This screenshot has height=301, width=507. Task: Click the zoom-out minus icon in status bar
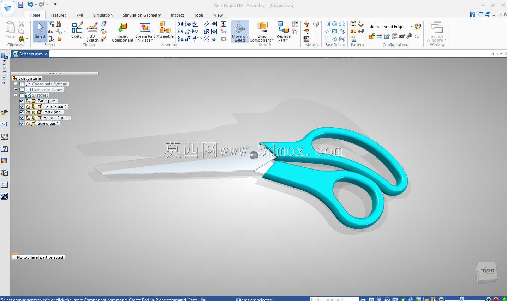[441, 299]
